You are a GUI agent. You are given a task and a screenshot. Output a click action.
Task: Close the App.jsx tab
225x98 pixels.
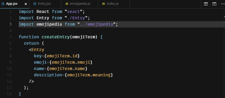(26, 4)
